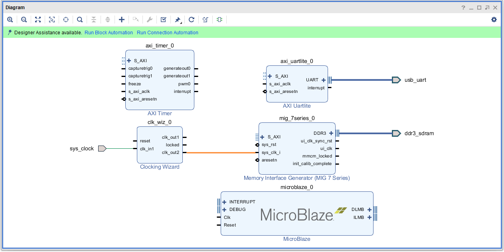
Task: Click Run Block Automation link
Action: 109,33
